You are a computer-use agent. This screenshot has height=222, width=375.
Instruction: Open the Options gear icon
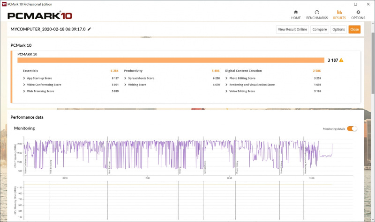(358, 12)
